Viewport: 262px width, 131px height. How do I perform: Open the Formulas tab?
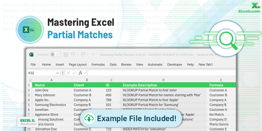click(98, 65)
